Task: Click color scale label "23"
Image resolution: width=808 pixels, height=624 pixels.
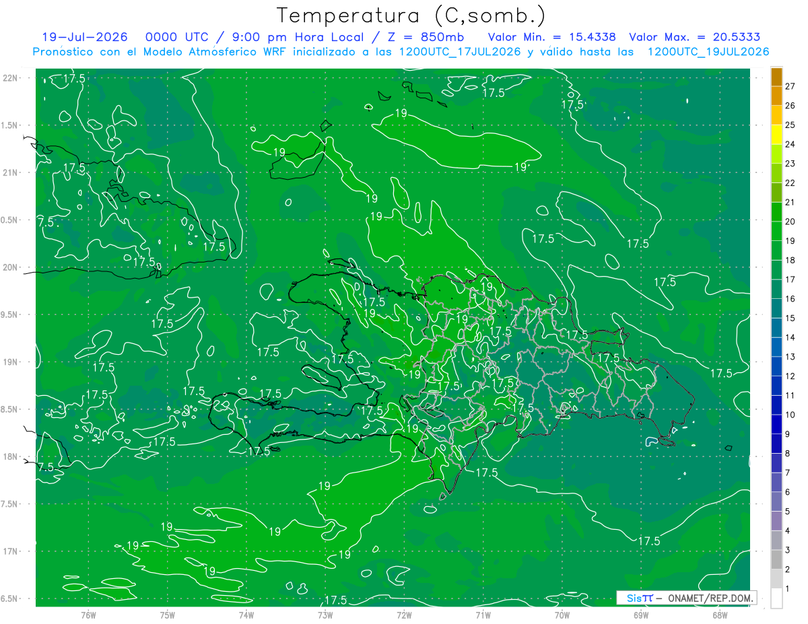Action: point(790,164)
